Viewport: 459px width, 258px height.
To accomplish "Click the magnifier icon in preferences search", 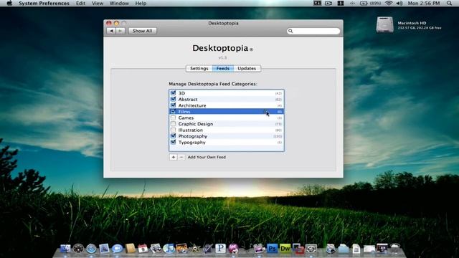I will coord(290,31).
